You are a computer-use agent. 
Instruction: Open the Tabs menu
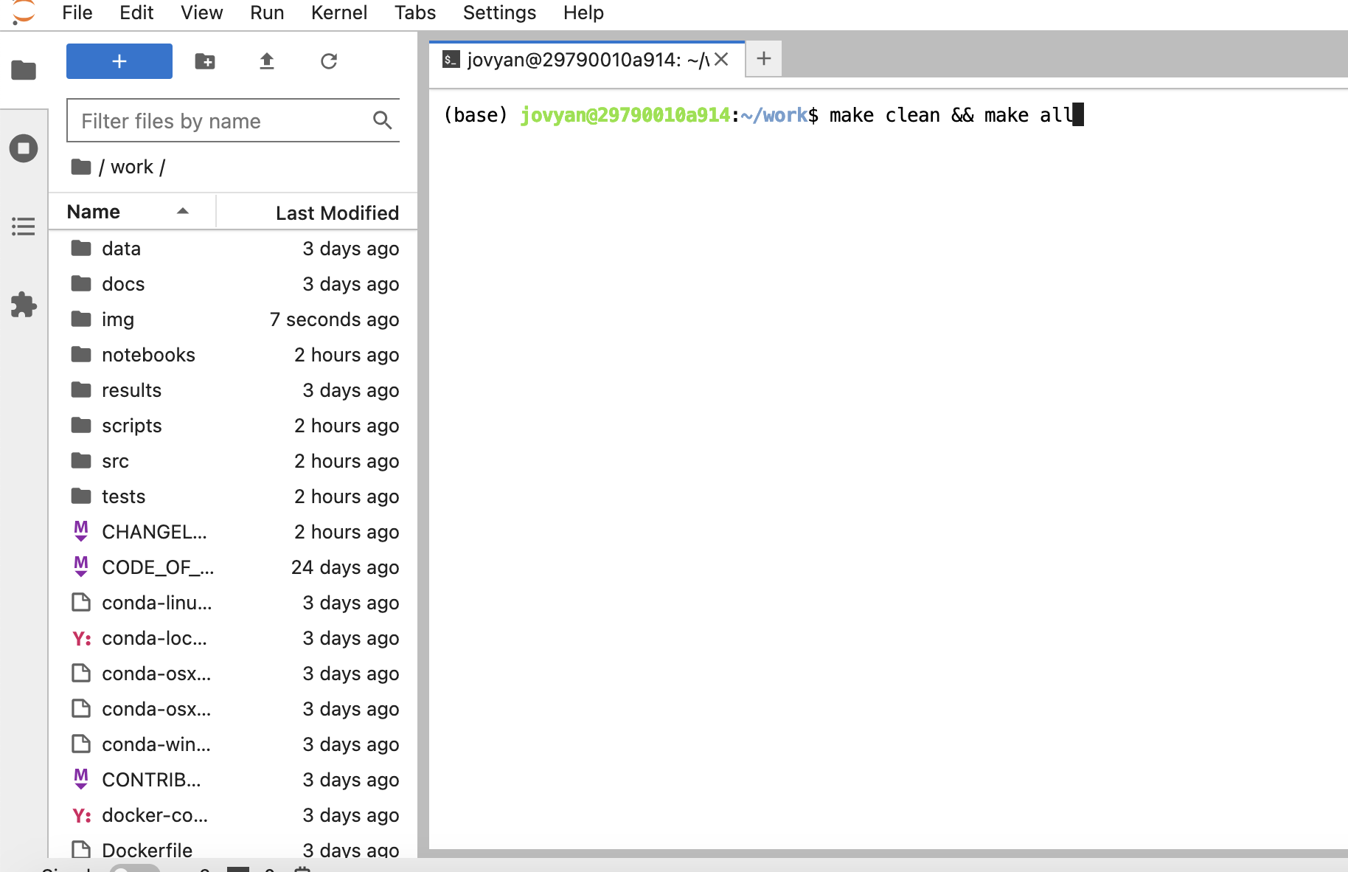(415, 13)
